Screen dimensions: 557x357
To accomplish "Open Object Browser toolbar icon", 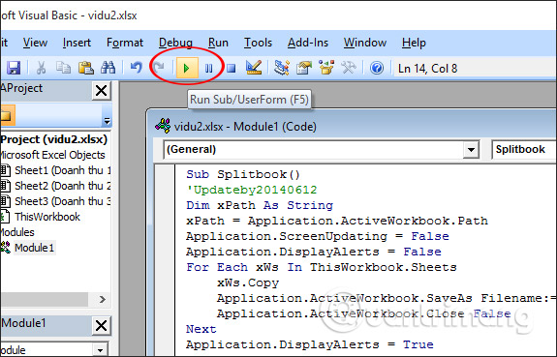I will click(326, 68).
